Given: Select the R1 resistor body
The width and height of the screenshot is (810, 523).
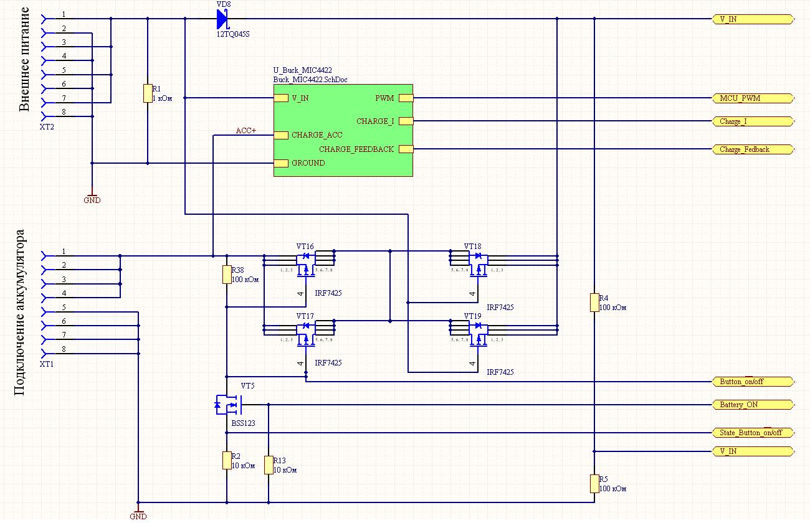Looking at the screenshot, I should tap(148, 93).
